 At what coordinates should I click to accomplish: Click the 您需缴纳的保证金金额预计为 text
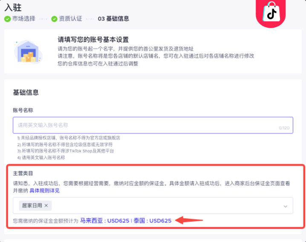point(46,221)
